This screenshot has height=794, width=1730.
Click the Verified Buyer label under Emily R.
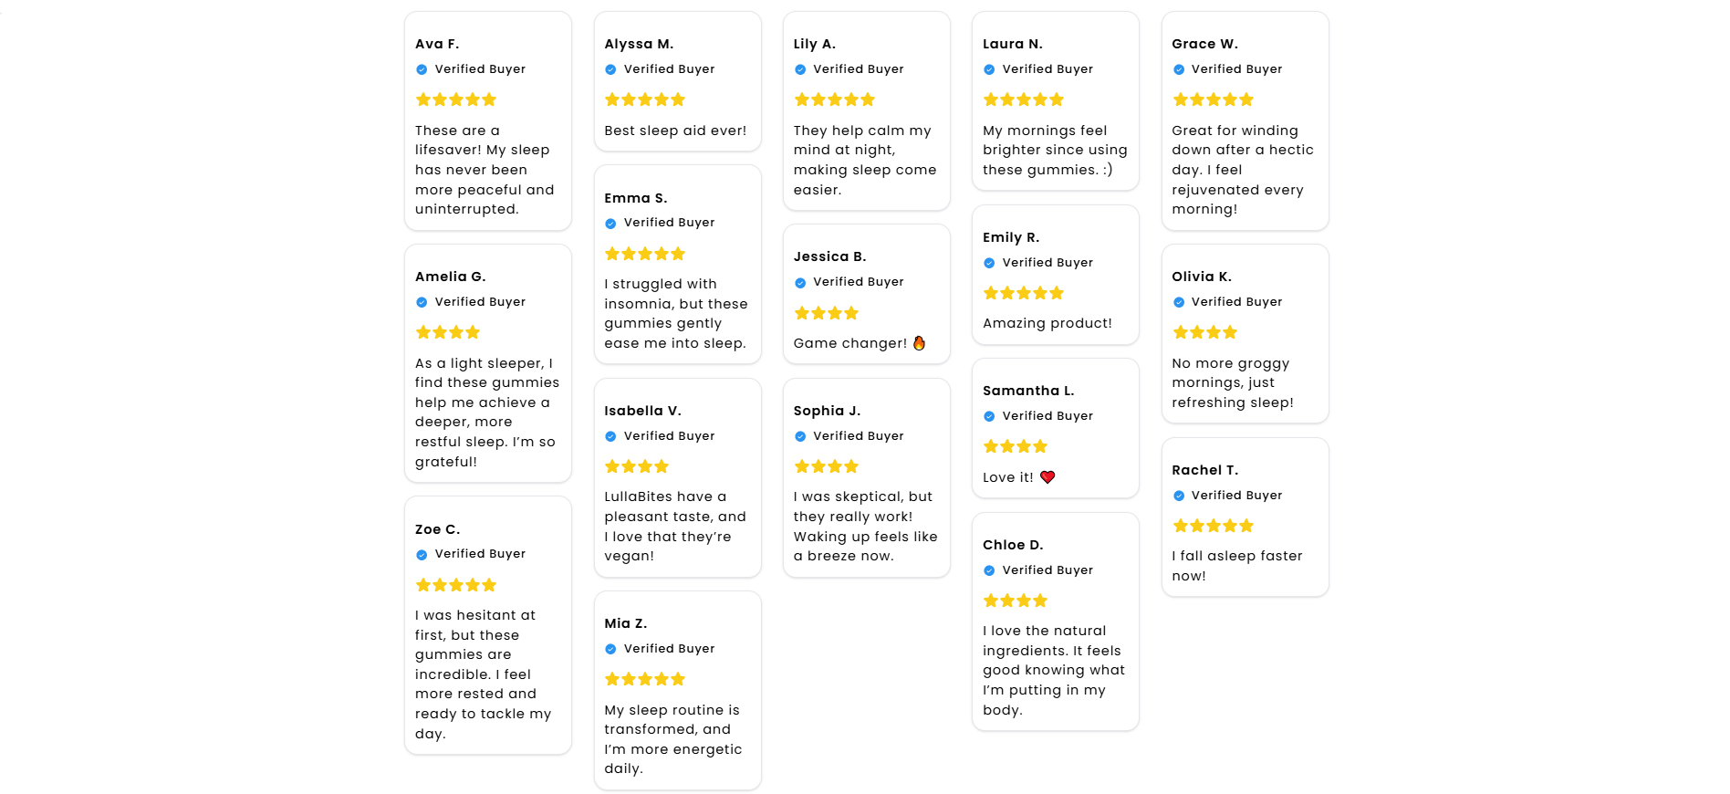click(x=1047, y=263)
